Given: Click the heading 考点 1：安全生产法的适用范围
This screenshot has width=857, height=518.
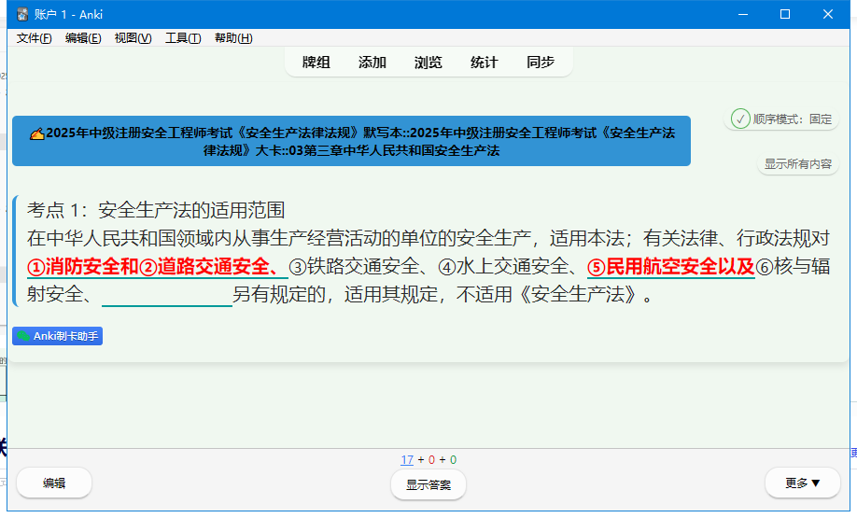Looking at the screenshot, I should (x=156, y=210).
